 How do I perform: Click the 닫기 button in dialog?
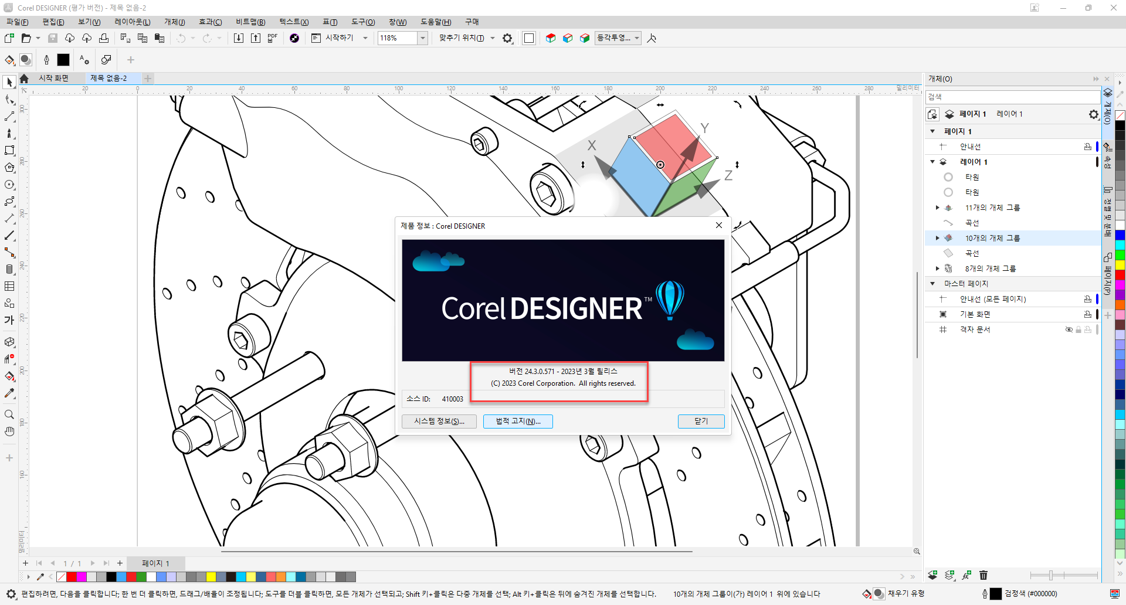coord(701,422)
